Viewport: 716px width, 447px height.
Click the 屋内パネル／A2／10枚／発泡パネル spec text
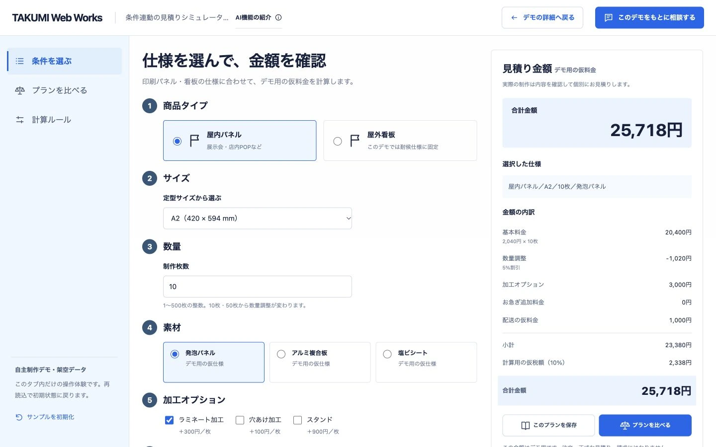[557, 187]
